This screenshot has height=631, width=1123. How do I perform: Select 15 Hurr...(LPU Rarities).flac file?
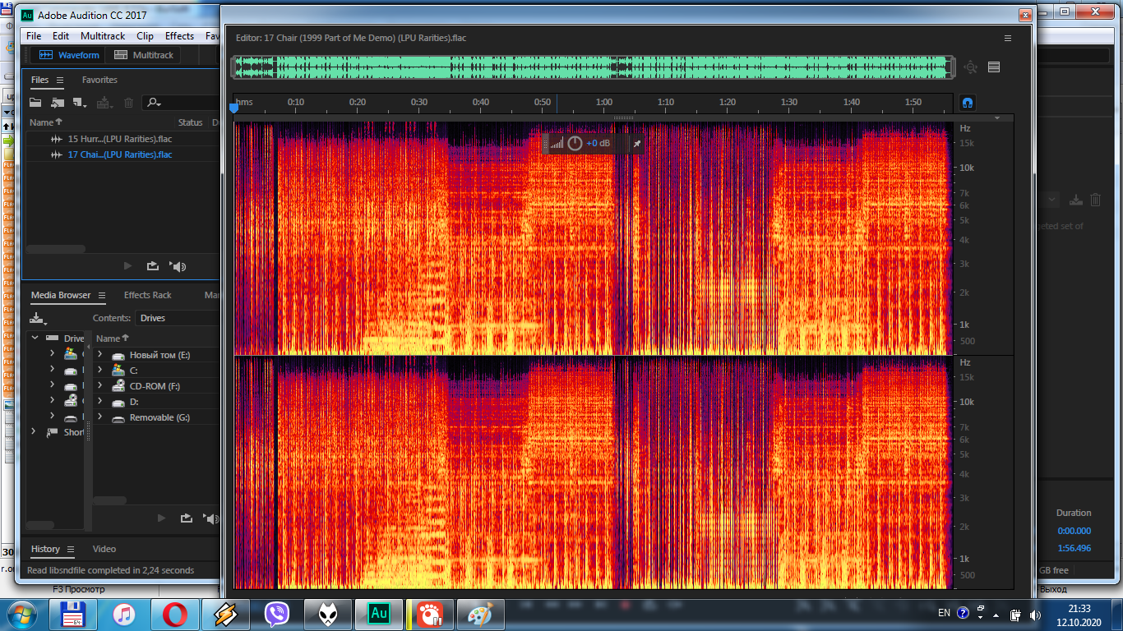click(x=119, y=139)
